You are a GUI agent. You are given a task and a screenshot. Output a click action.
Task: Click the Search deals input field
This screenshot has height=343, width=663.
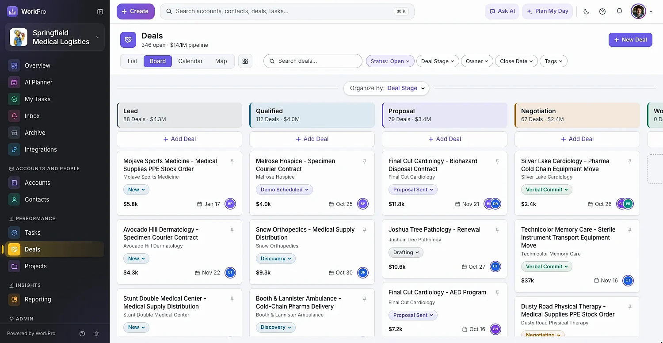coord(313,61)
